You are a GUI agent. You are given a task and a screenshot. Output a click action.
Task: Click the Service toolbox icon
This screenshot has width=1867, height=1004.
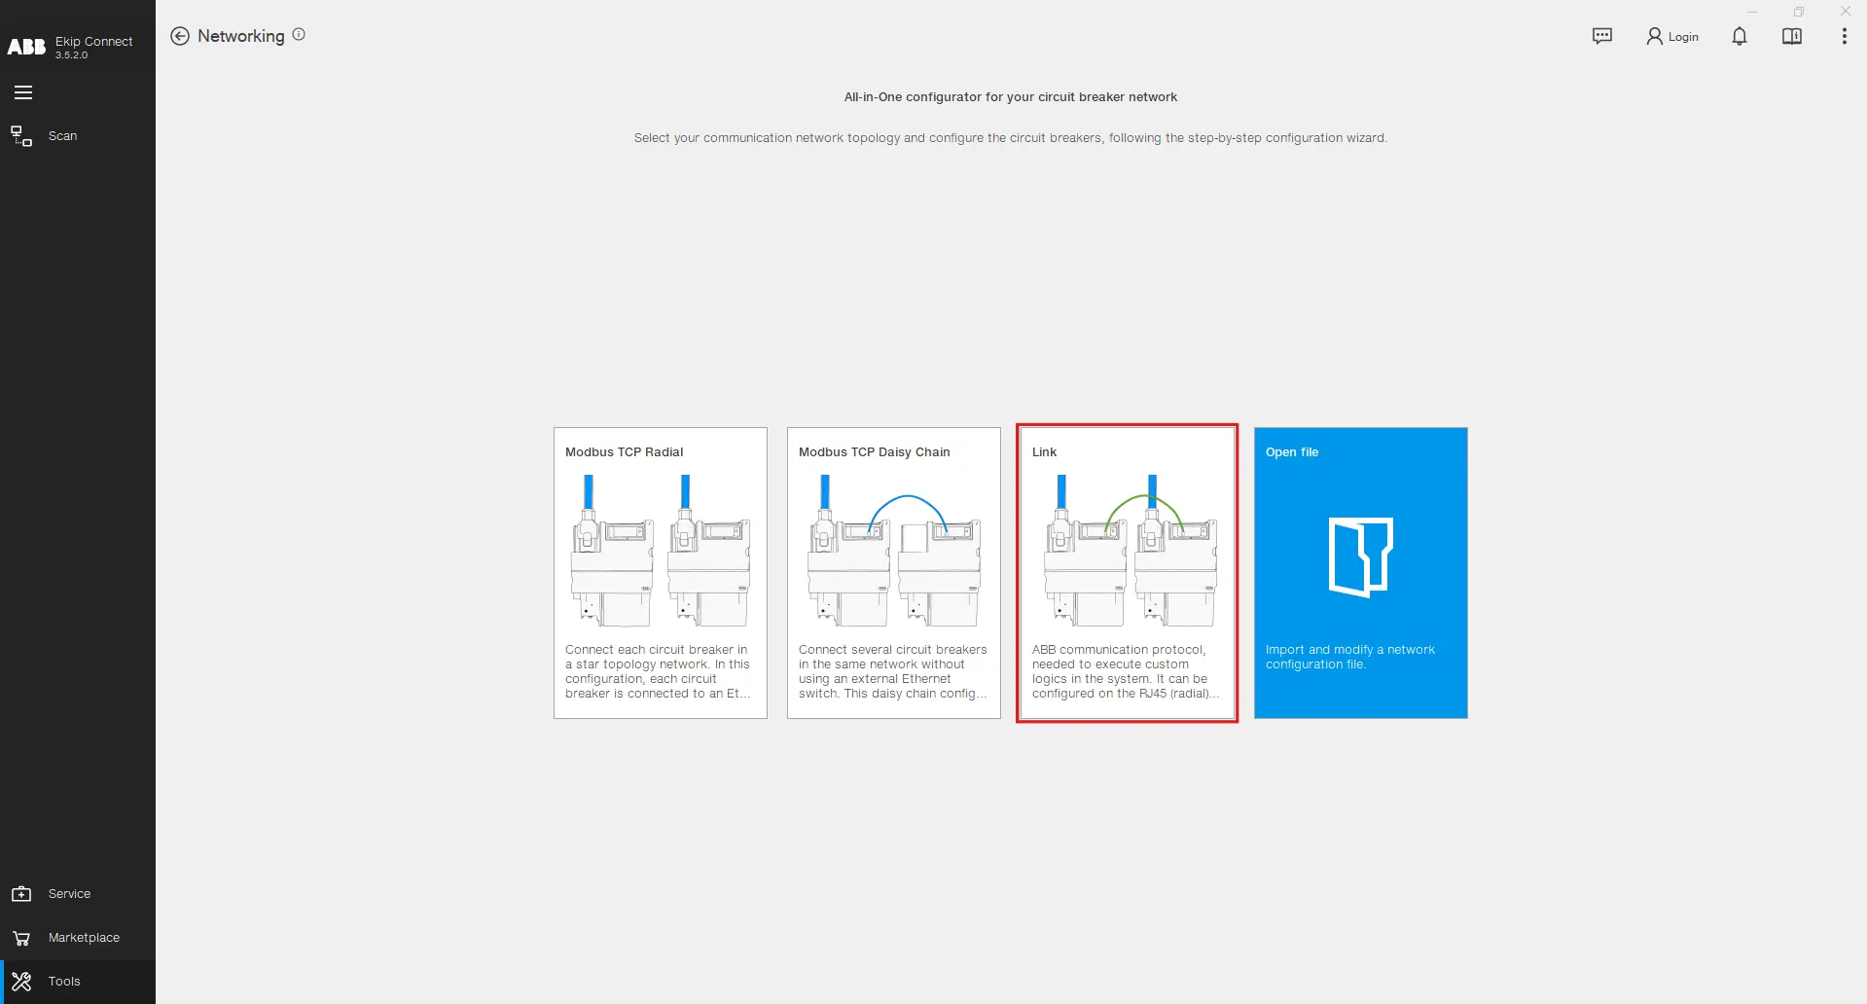coord(21,893)
